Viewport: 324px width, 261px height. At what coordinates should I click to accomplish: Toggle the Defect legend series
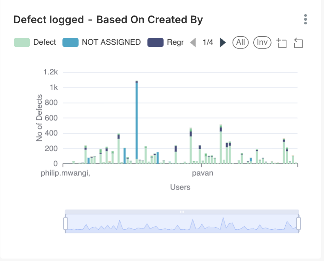point(35,42)
